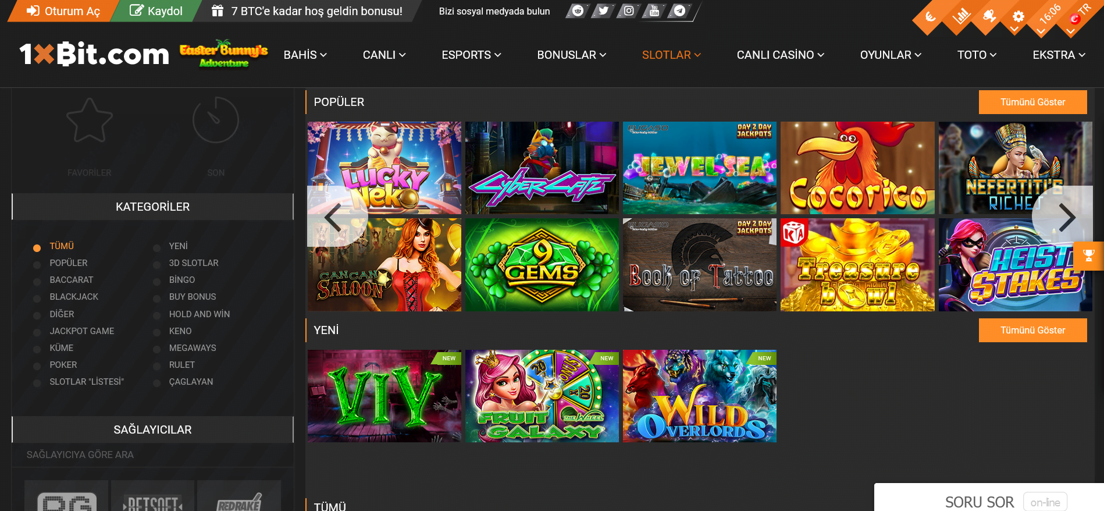Open Easter Bunny's Adventure promo logo
Screen dimensions: 1104x511
click(224, 54)
